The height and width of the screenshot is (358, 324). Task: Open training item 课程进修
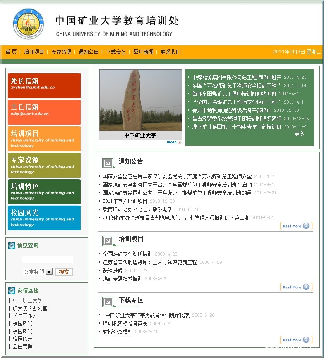113,270
